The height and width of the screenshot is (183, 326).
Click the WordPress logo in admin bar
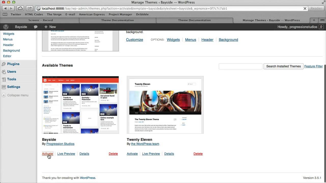click(6, 27)
